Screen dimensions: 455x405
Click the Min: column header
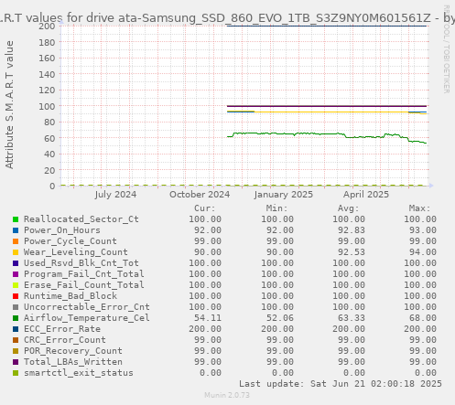(276, 208)
